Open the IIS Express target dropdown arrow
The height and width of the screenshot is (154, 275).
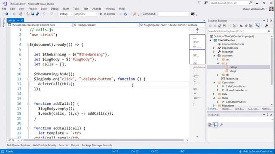117,14
